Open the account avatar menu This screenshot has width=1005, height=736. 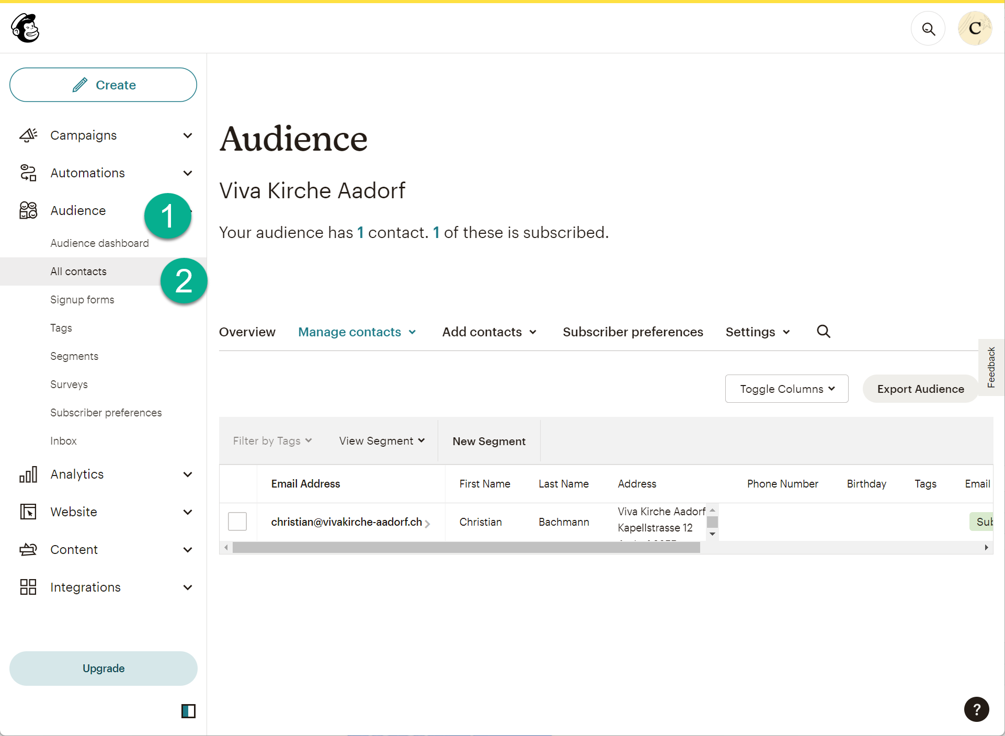point(975,29)
